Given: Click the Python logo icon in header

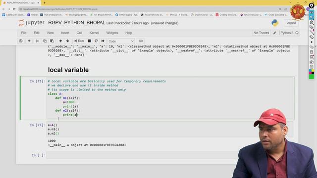Looking at the screenshot, I should pyautogui.click(x=275, y=23).
